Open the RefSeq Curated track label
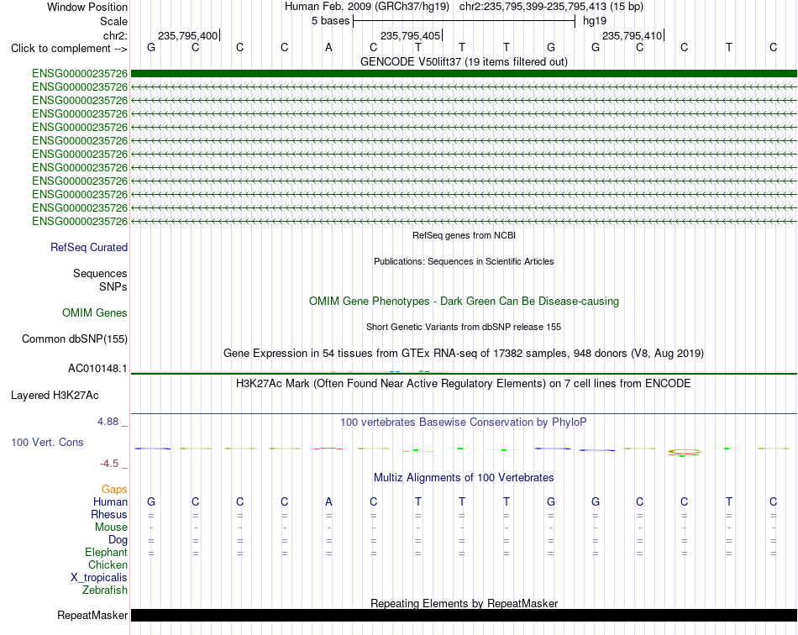Screen dimensions: 798x635 (89, 247)
